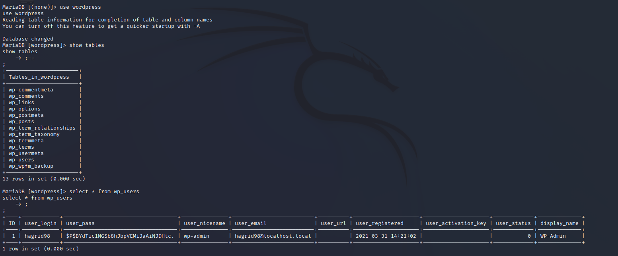Screen dimensions: 618x256
Task: Click the 'show tables' prompt line
Action: (53, 45)
